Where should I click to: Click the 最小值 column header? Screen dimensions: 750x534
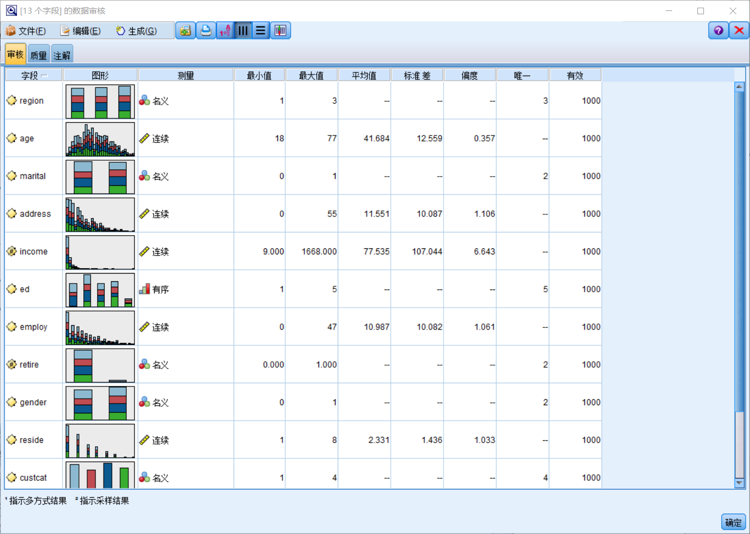pos(259,76)
